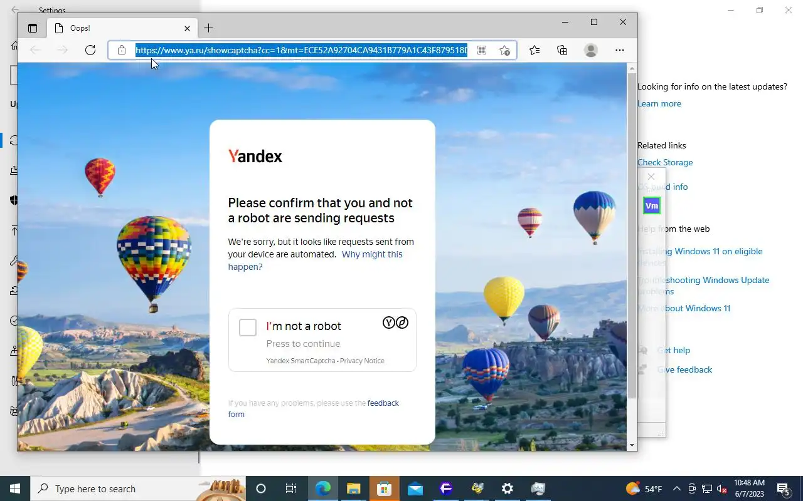Viewport: 803px width, 501px height.
Task: Open the Favorites list
Action: [x=534, y=50]
